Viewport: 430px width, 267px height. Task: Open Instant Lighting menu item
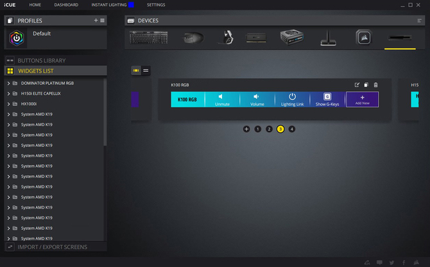click(x=109, y=4)
